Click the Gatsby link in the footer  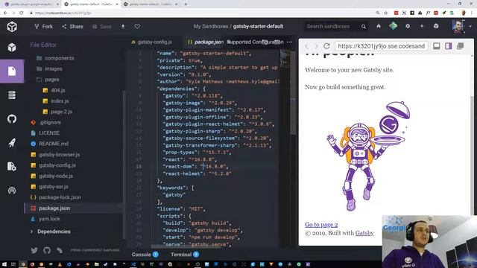point(364,233)
